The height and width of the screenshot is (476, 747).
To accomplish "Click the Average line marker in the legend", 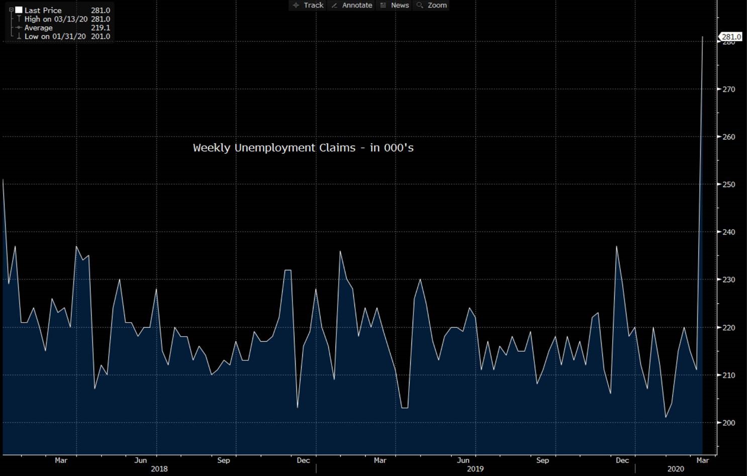I will [x=19, y=28].
